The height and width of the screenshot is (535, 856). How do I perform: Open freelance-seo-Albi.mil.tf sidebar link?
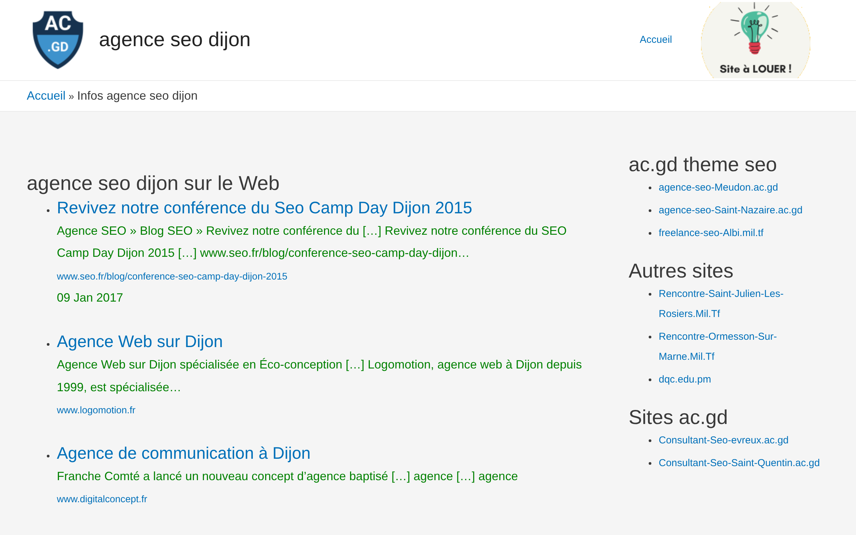(711, 232)
